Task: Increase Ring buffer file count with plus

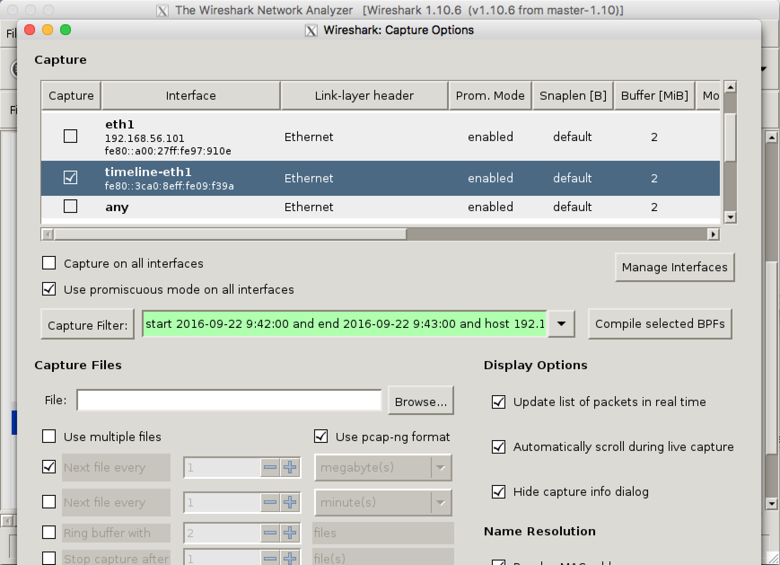Action: pyautogui.click(x=290, y=533)
